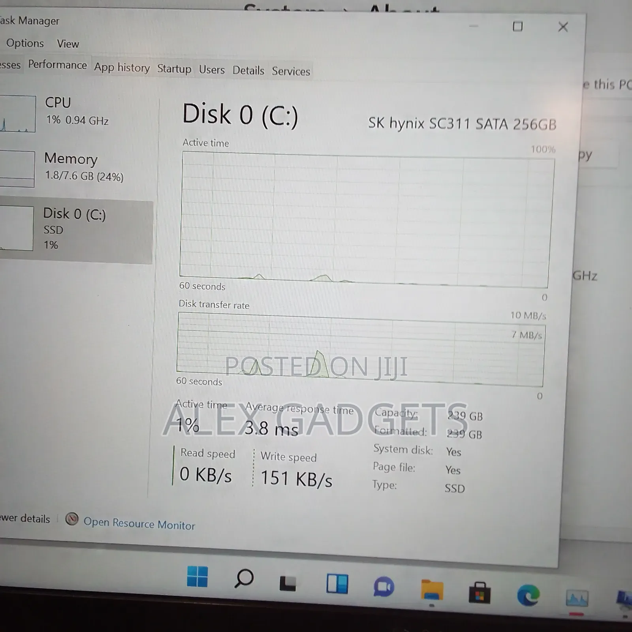Click the System disk Yes value
The image size is (632, 632).
pyautogui.click(x=453, y=451)
